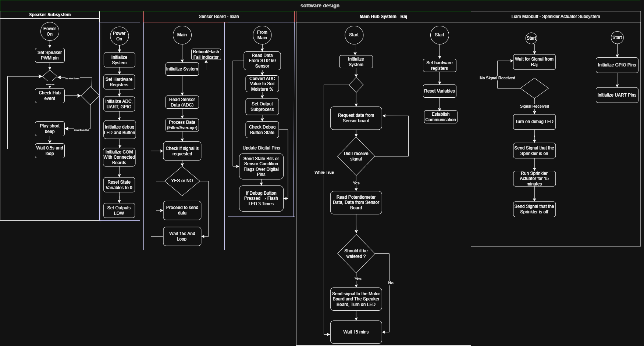
Task: Select the 'Wait 15 mins' node
Action: [355, 332]
